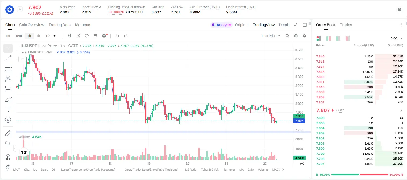Click the undo arrow in chart toolbar
407x180 pixels.
[x=117, y=36]
